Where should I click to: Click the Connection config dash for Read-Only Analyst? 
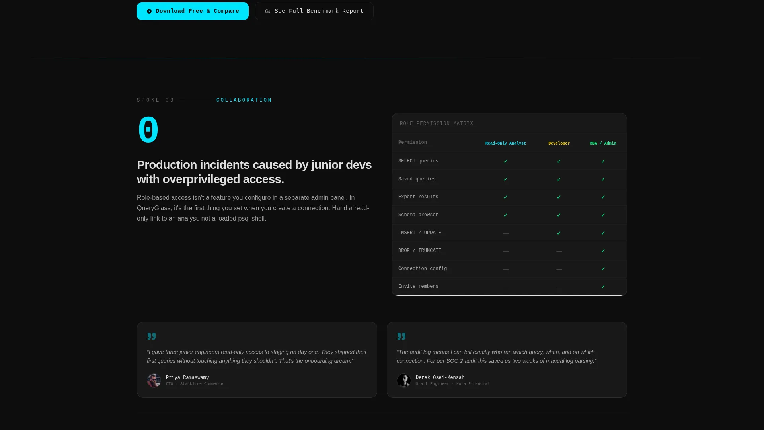click(505, 269)
